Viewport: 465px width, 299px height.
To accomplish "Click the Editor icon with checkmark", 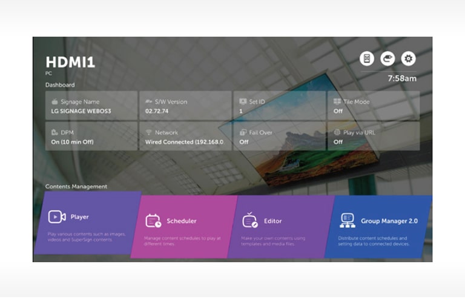I will pos(250,221).
